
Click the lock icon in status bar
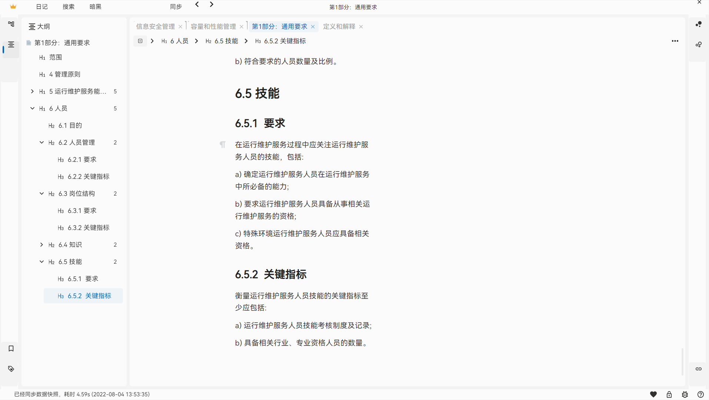669,394
